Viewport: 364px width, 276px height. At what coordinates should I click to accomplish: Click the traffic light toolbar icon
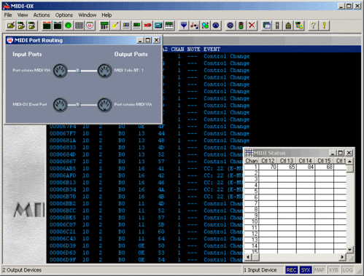[x=241, y=25]
